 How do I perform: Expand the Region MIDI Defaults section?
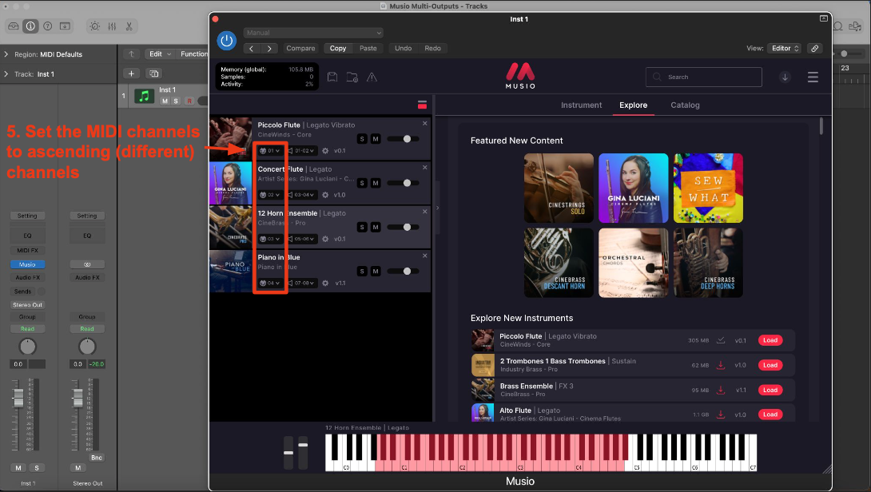tap(6, 54)
